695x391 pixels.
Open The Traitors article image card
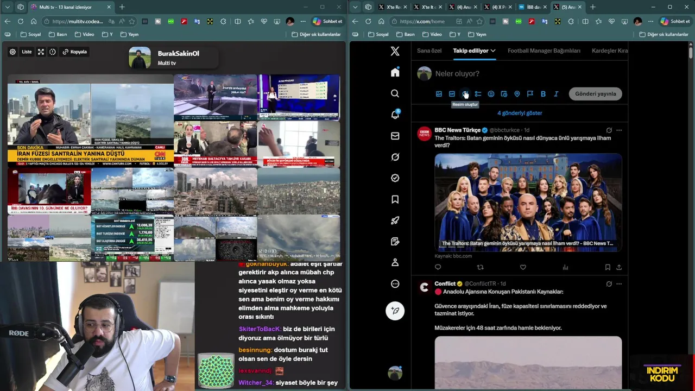528,203
